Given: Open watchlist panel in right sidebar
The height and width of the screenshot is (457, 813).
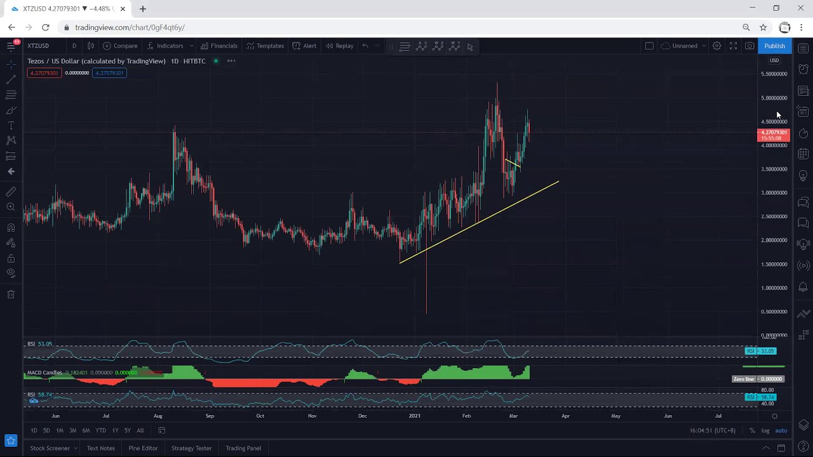Looking at the screenshot, I should (x=803, y=48).
